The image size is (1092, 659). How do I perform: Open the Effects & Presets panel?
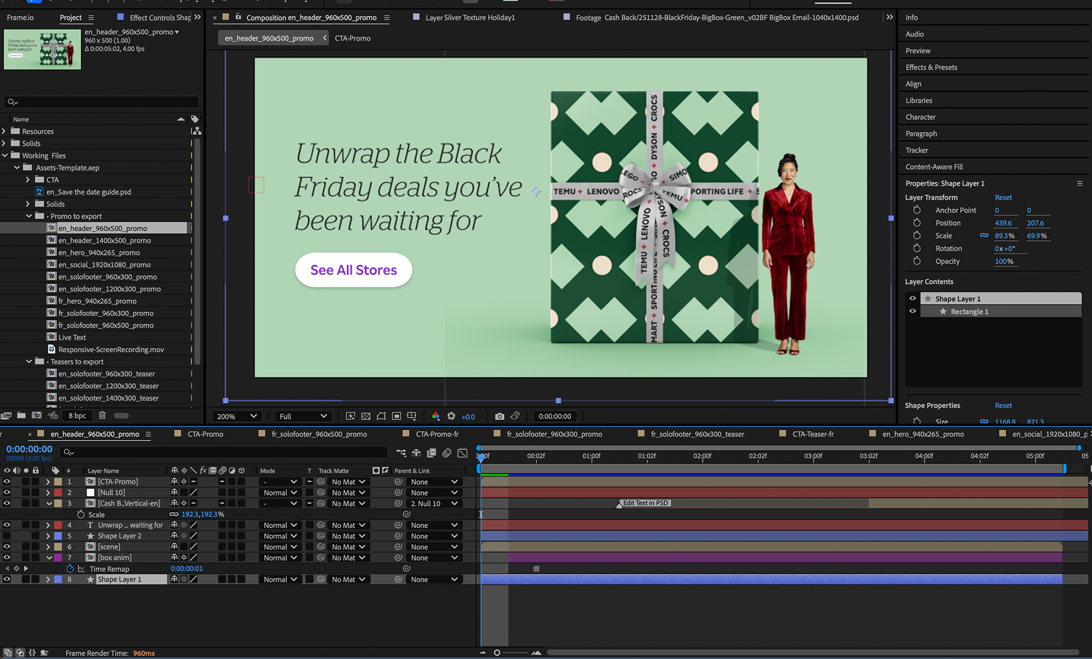click(x=931, y=67)
